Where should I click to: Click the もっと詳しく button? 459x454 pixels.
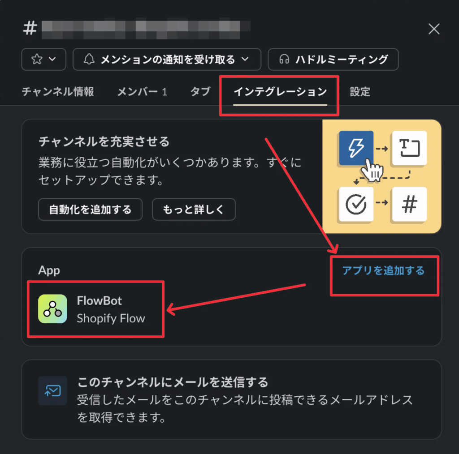(x=194, y=209)
